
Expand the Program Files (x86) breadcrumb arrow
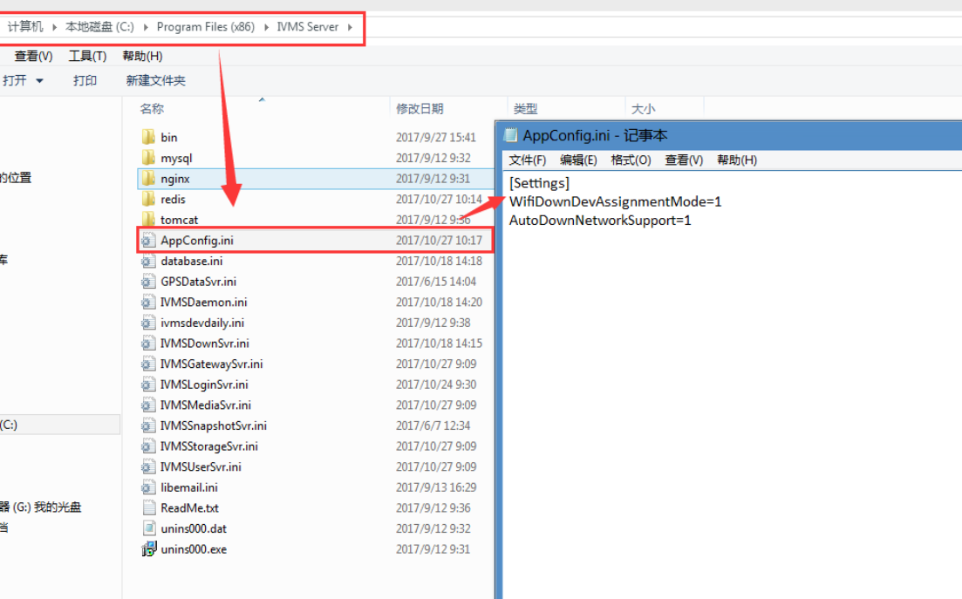(x=266, y=27)
